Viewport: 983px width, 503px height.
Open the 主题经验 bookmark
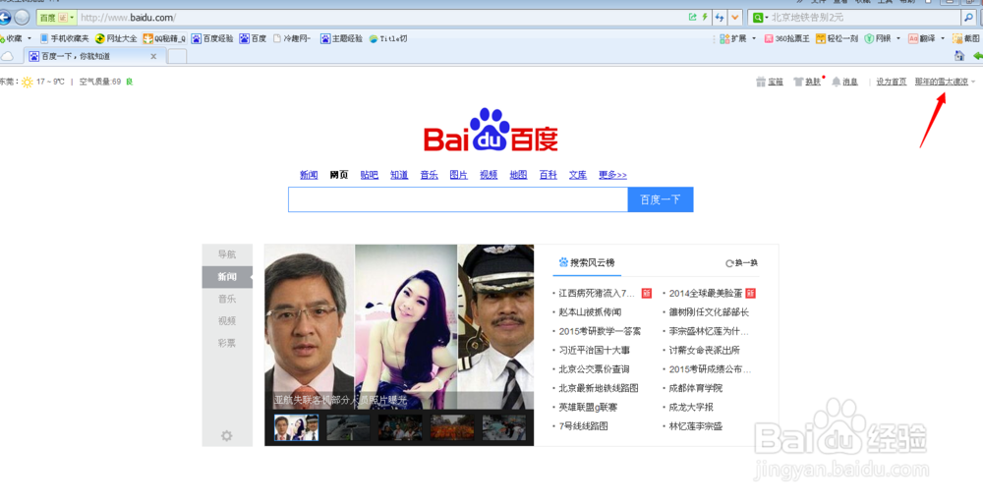(342, 39)
